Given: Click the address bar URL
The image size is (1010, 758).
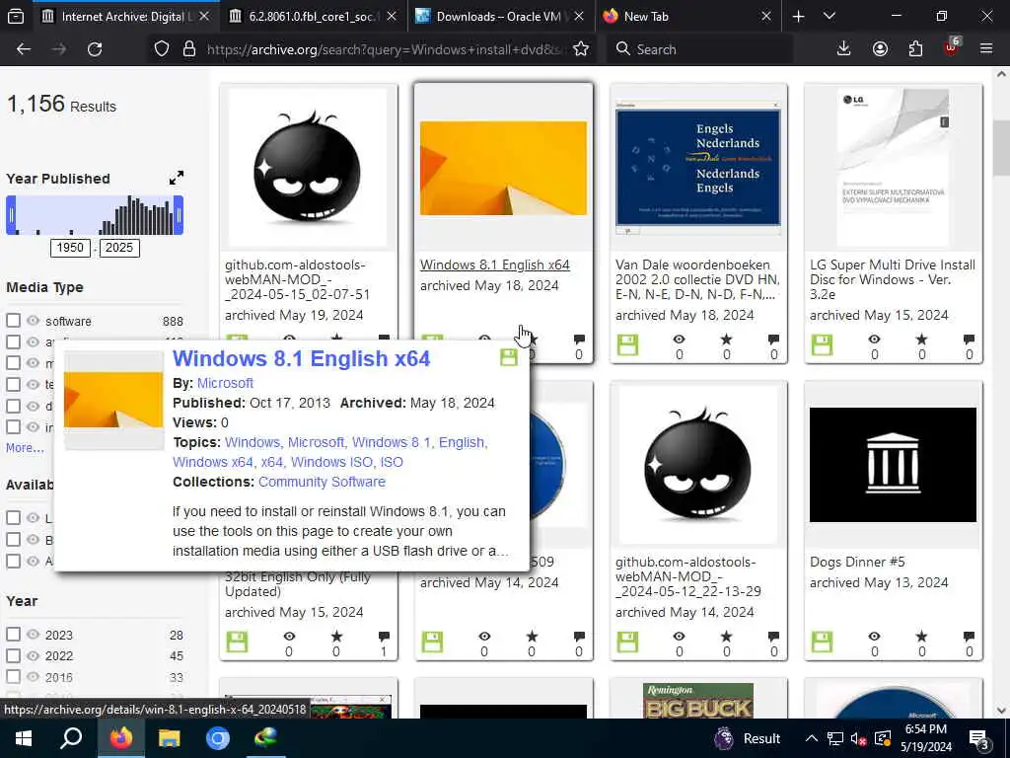Looking at the screenshot, I should 384,49.
